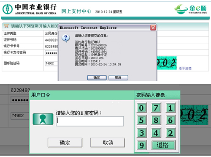
Task: Click the captcha image in upper page
Action: [167, 63]
